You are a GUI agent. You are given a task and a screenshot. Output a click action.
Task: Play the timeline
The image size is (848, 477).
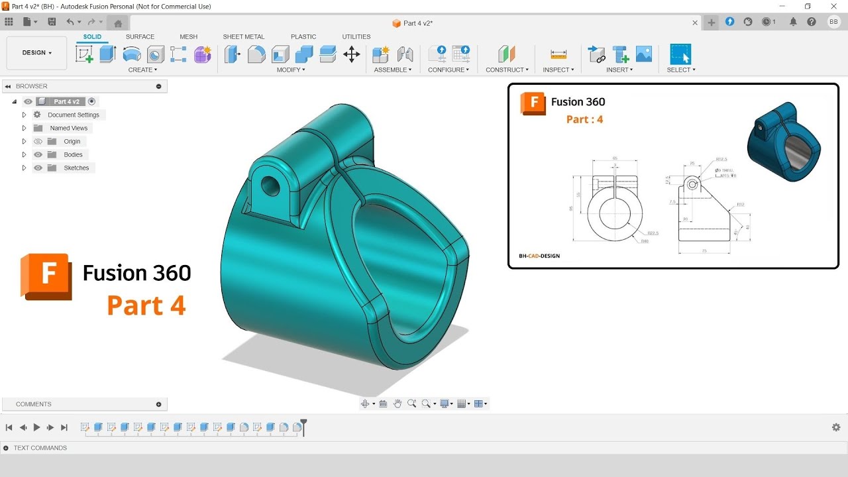coord(36,427)
